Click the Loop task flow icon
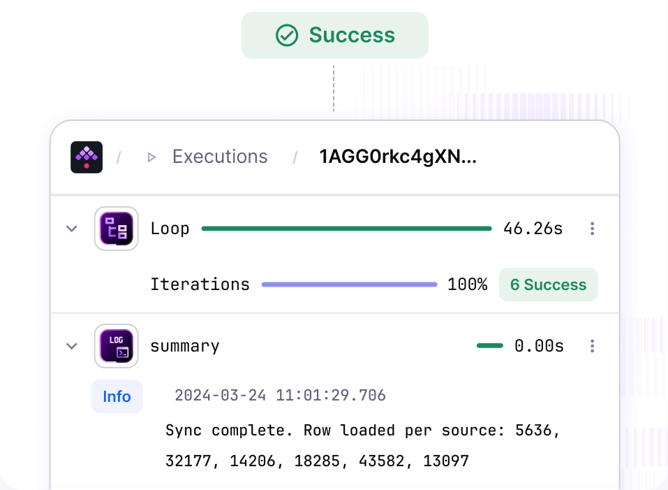The image size is (668, 490). (117, 229)
